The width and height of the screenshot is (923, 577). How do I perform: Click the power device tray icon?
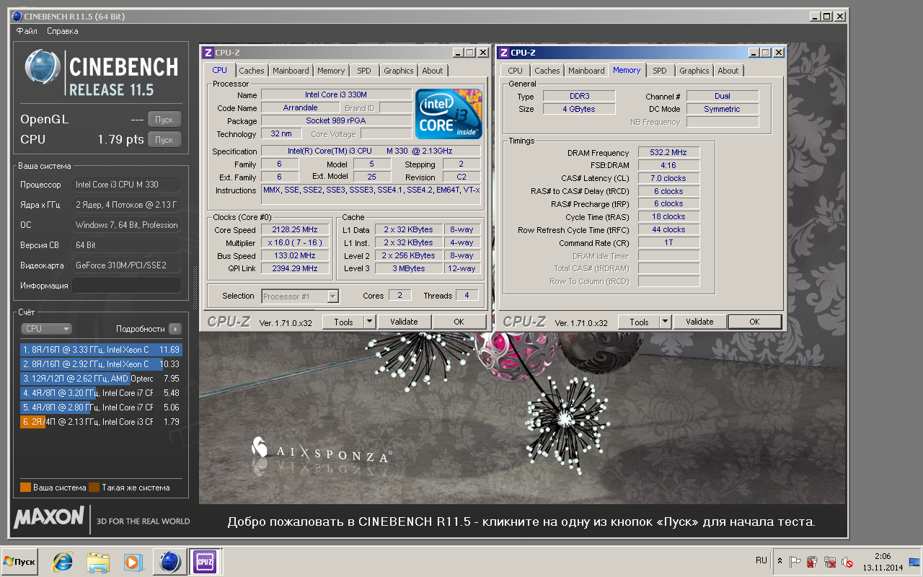click(813, 561)
